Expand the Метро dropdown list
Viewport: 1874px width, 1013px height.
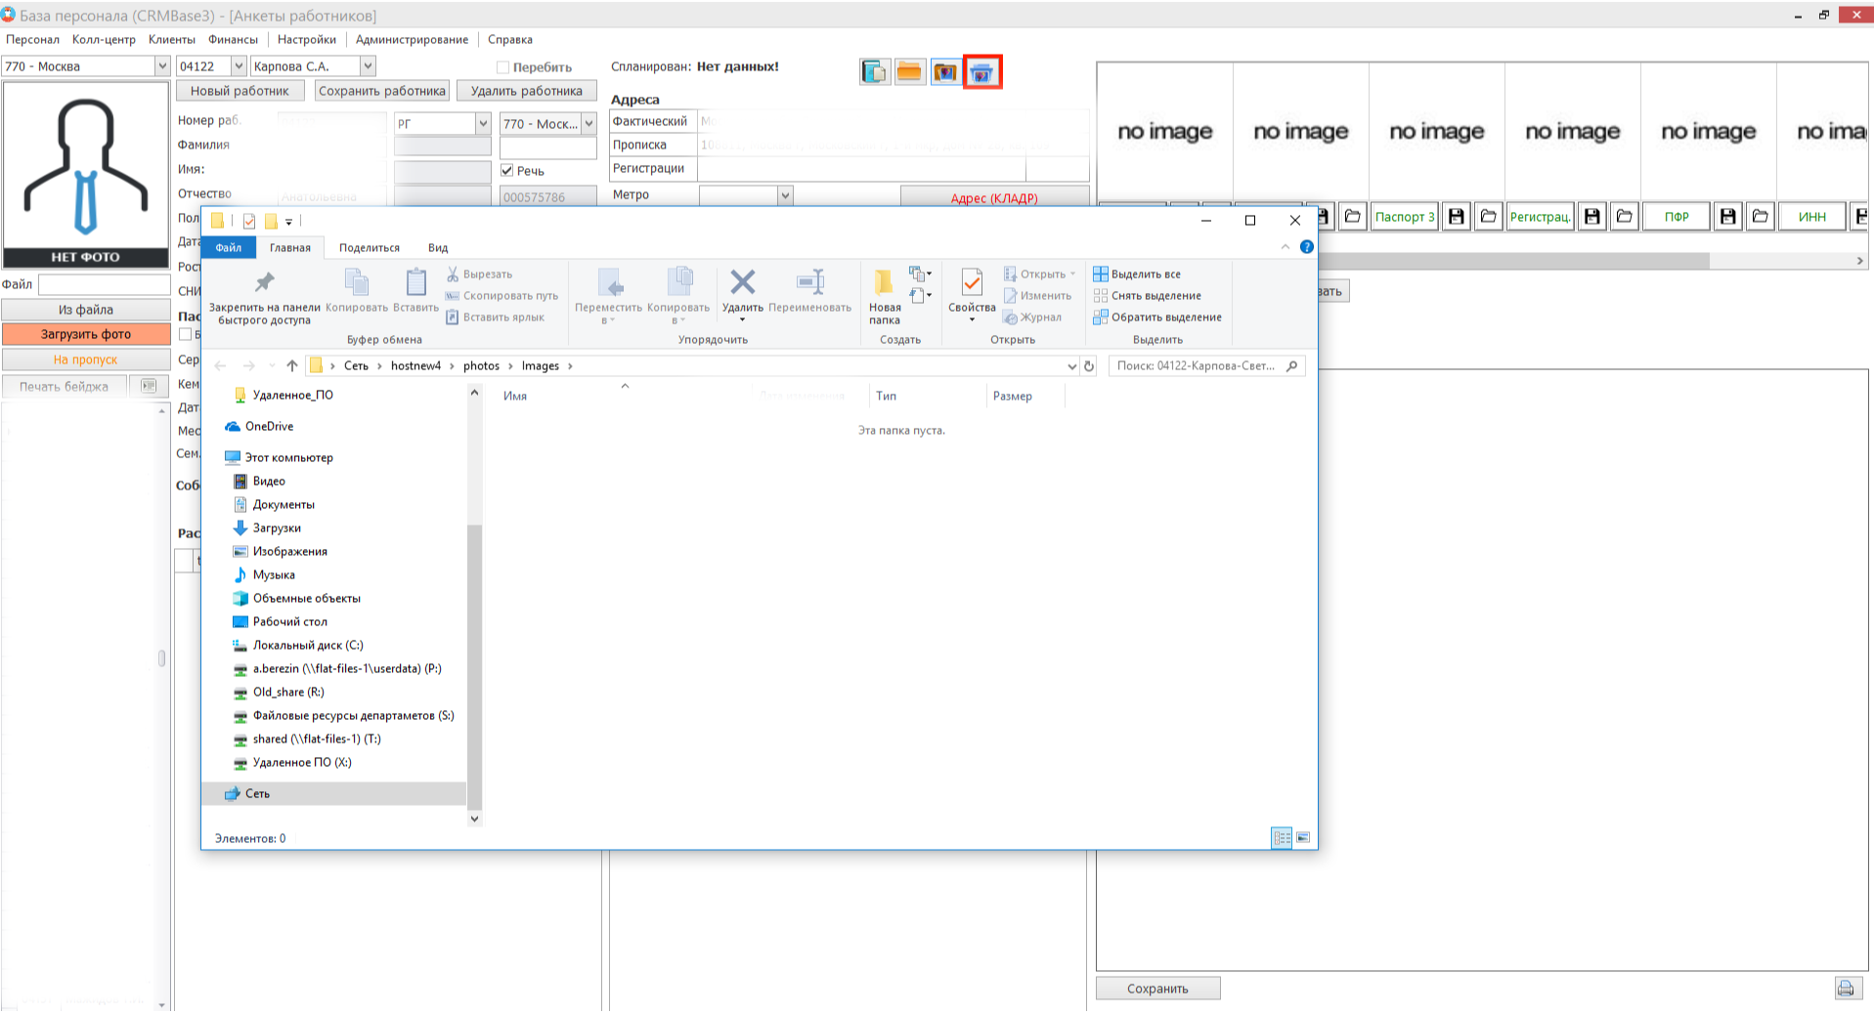click(784, 195)
